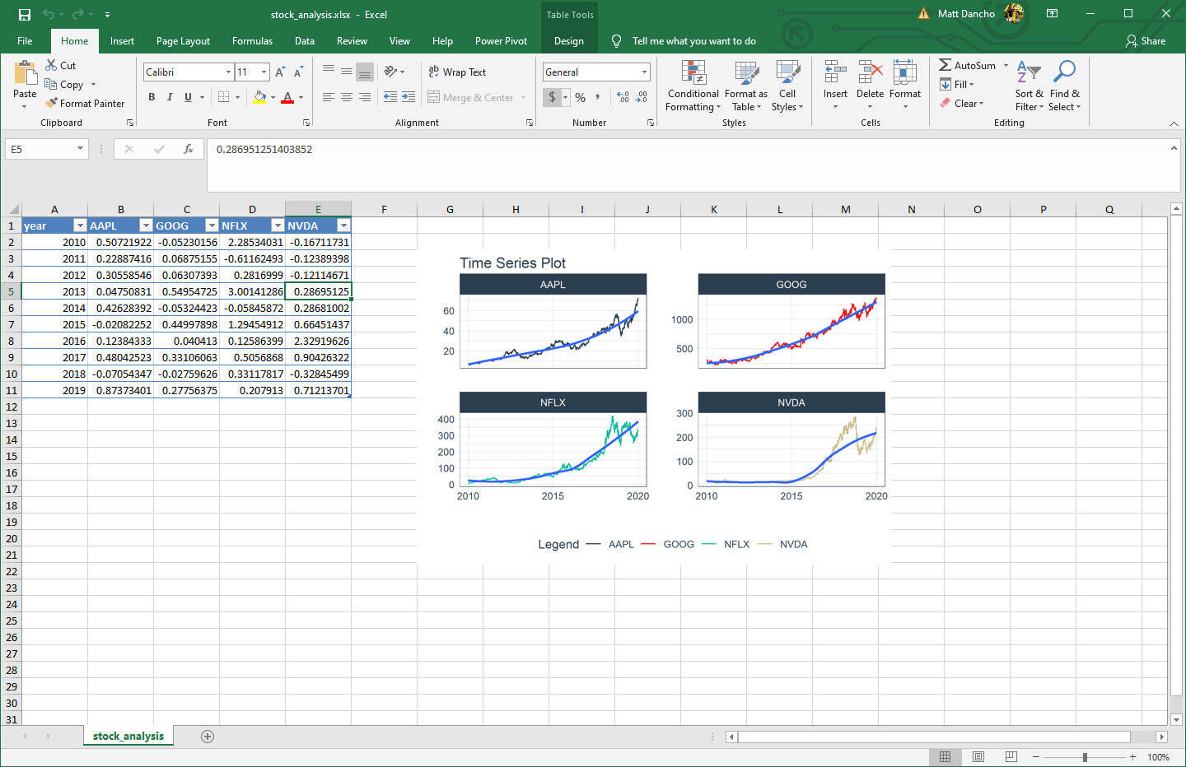Select the Format Painter tool
This screenshot has width=1186, height=767.
click(86, 103)
